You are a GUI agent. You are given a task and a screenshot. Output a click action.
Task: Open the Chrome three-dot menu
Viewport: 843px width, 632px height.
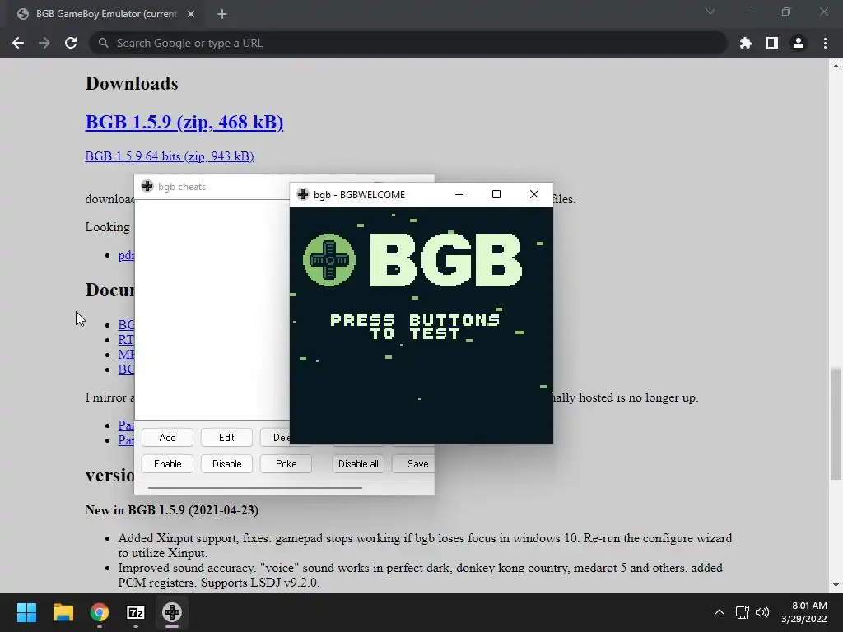(825, 43)
